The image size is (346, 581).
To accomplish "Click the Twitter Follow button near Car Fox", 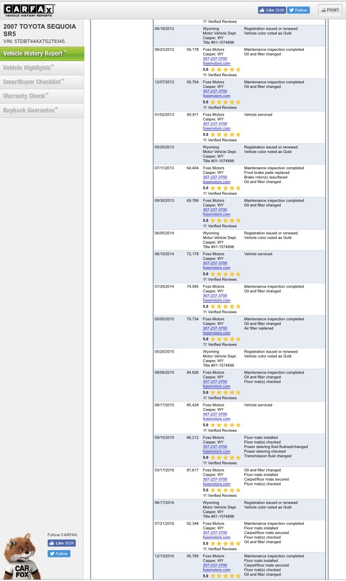I will pyautogui.click(x=59, y=554).
